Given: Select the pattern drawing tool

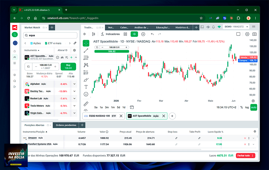Looking at the screenshot, I should [86, 65].
